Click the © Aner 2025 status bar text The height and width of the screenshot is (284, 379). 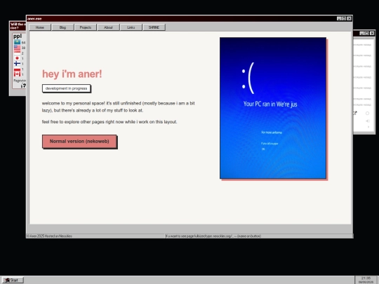click(49, 236)
